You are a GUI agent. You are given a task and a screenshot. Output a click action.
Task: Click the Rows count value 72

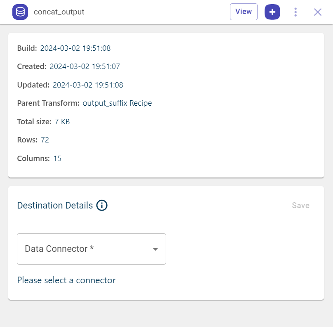(45, 140)
